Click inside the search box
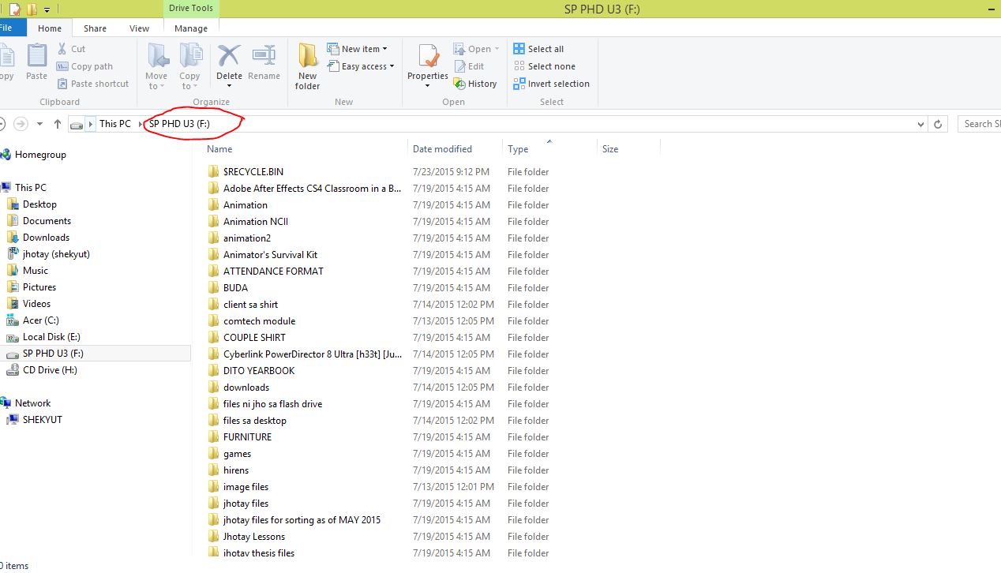 pos(981,124)
